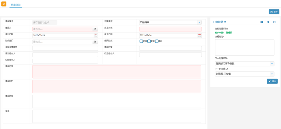Switch to the 档案借阅 tab
The width and height of the screenshot is (281, 129).
(16, 5)
